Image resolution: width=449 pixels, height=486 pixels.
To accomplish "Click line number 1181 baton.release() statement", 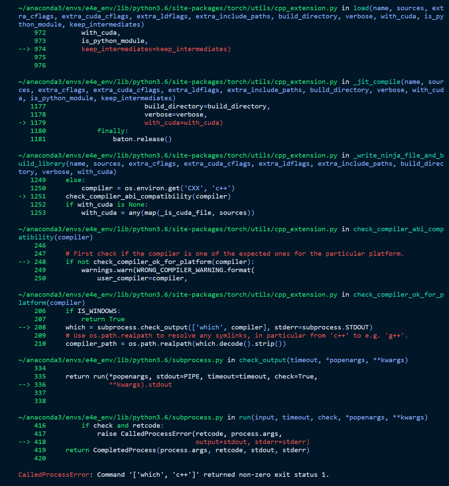I will (x=142, y=139).
